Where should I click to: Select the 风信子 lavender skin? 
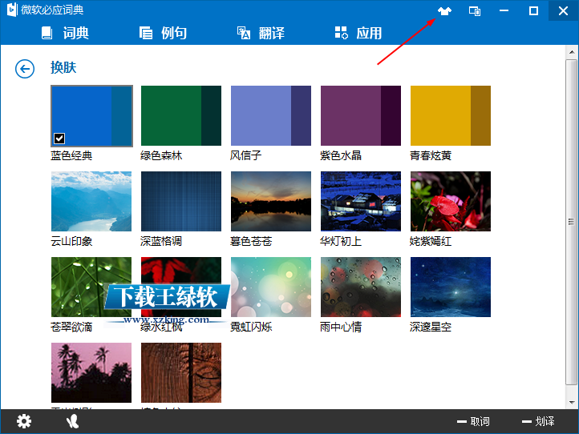pos(271,116)
